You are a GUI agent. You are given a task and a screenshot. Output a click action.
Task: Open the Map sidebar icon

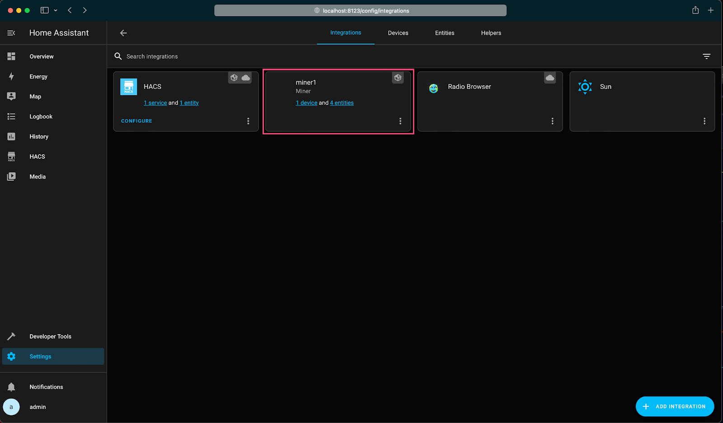click(x=11, y=97)
